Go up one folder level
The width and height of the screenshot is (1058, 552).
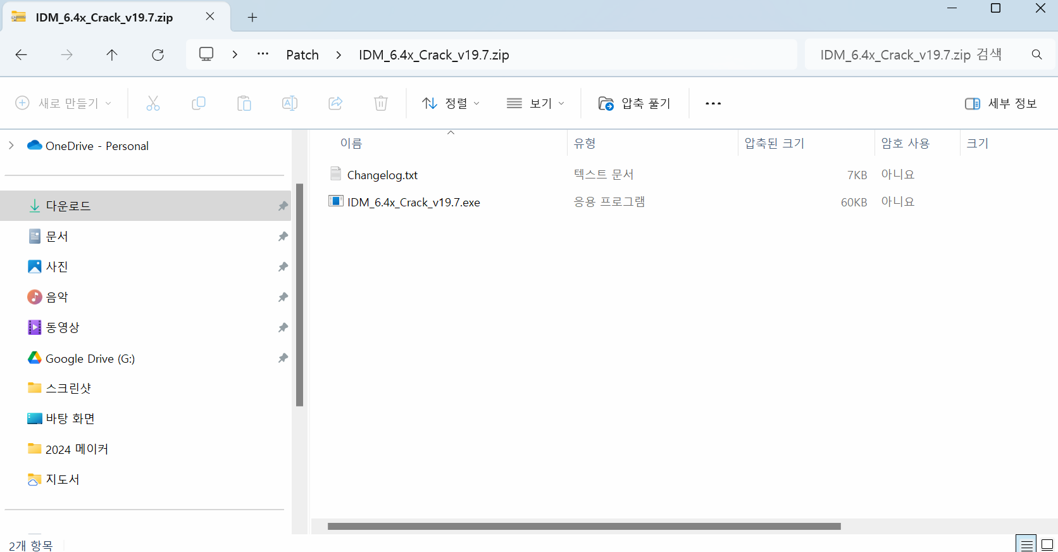pos(112,55)
